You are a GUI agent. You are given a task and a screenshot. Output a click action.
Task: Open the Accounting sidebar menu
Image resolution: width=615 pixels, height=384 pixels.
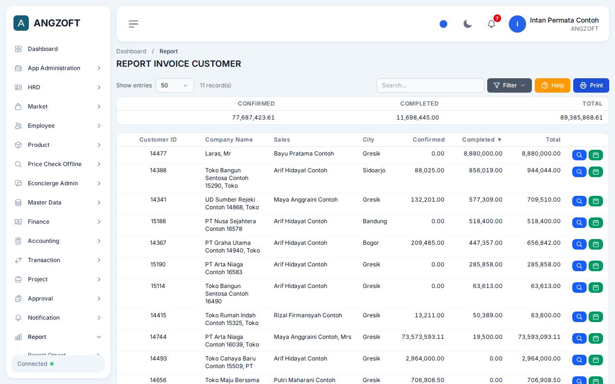coord(58,241)
